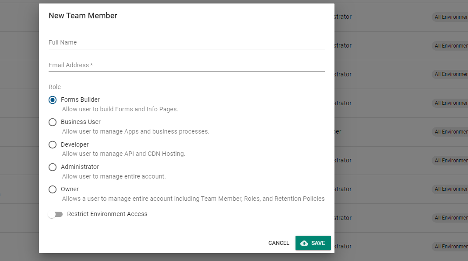Toggle Restrict Environment Access switch
Image resolution: width=468 pixels, height=261 pixels.
[x=55, y=214]
